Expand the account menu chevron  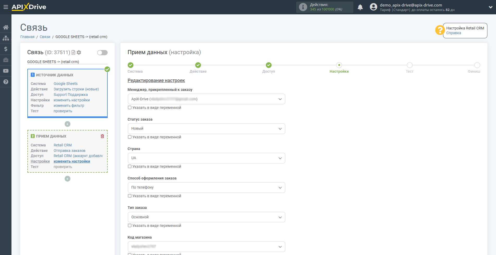click(x=491, y=7)
